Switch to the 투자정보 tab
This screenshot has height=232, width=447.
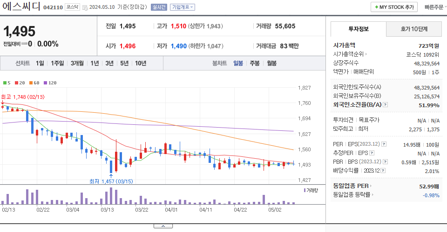359,29
